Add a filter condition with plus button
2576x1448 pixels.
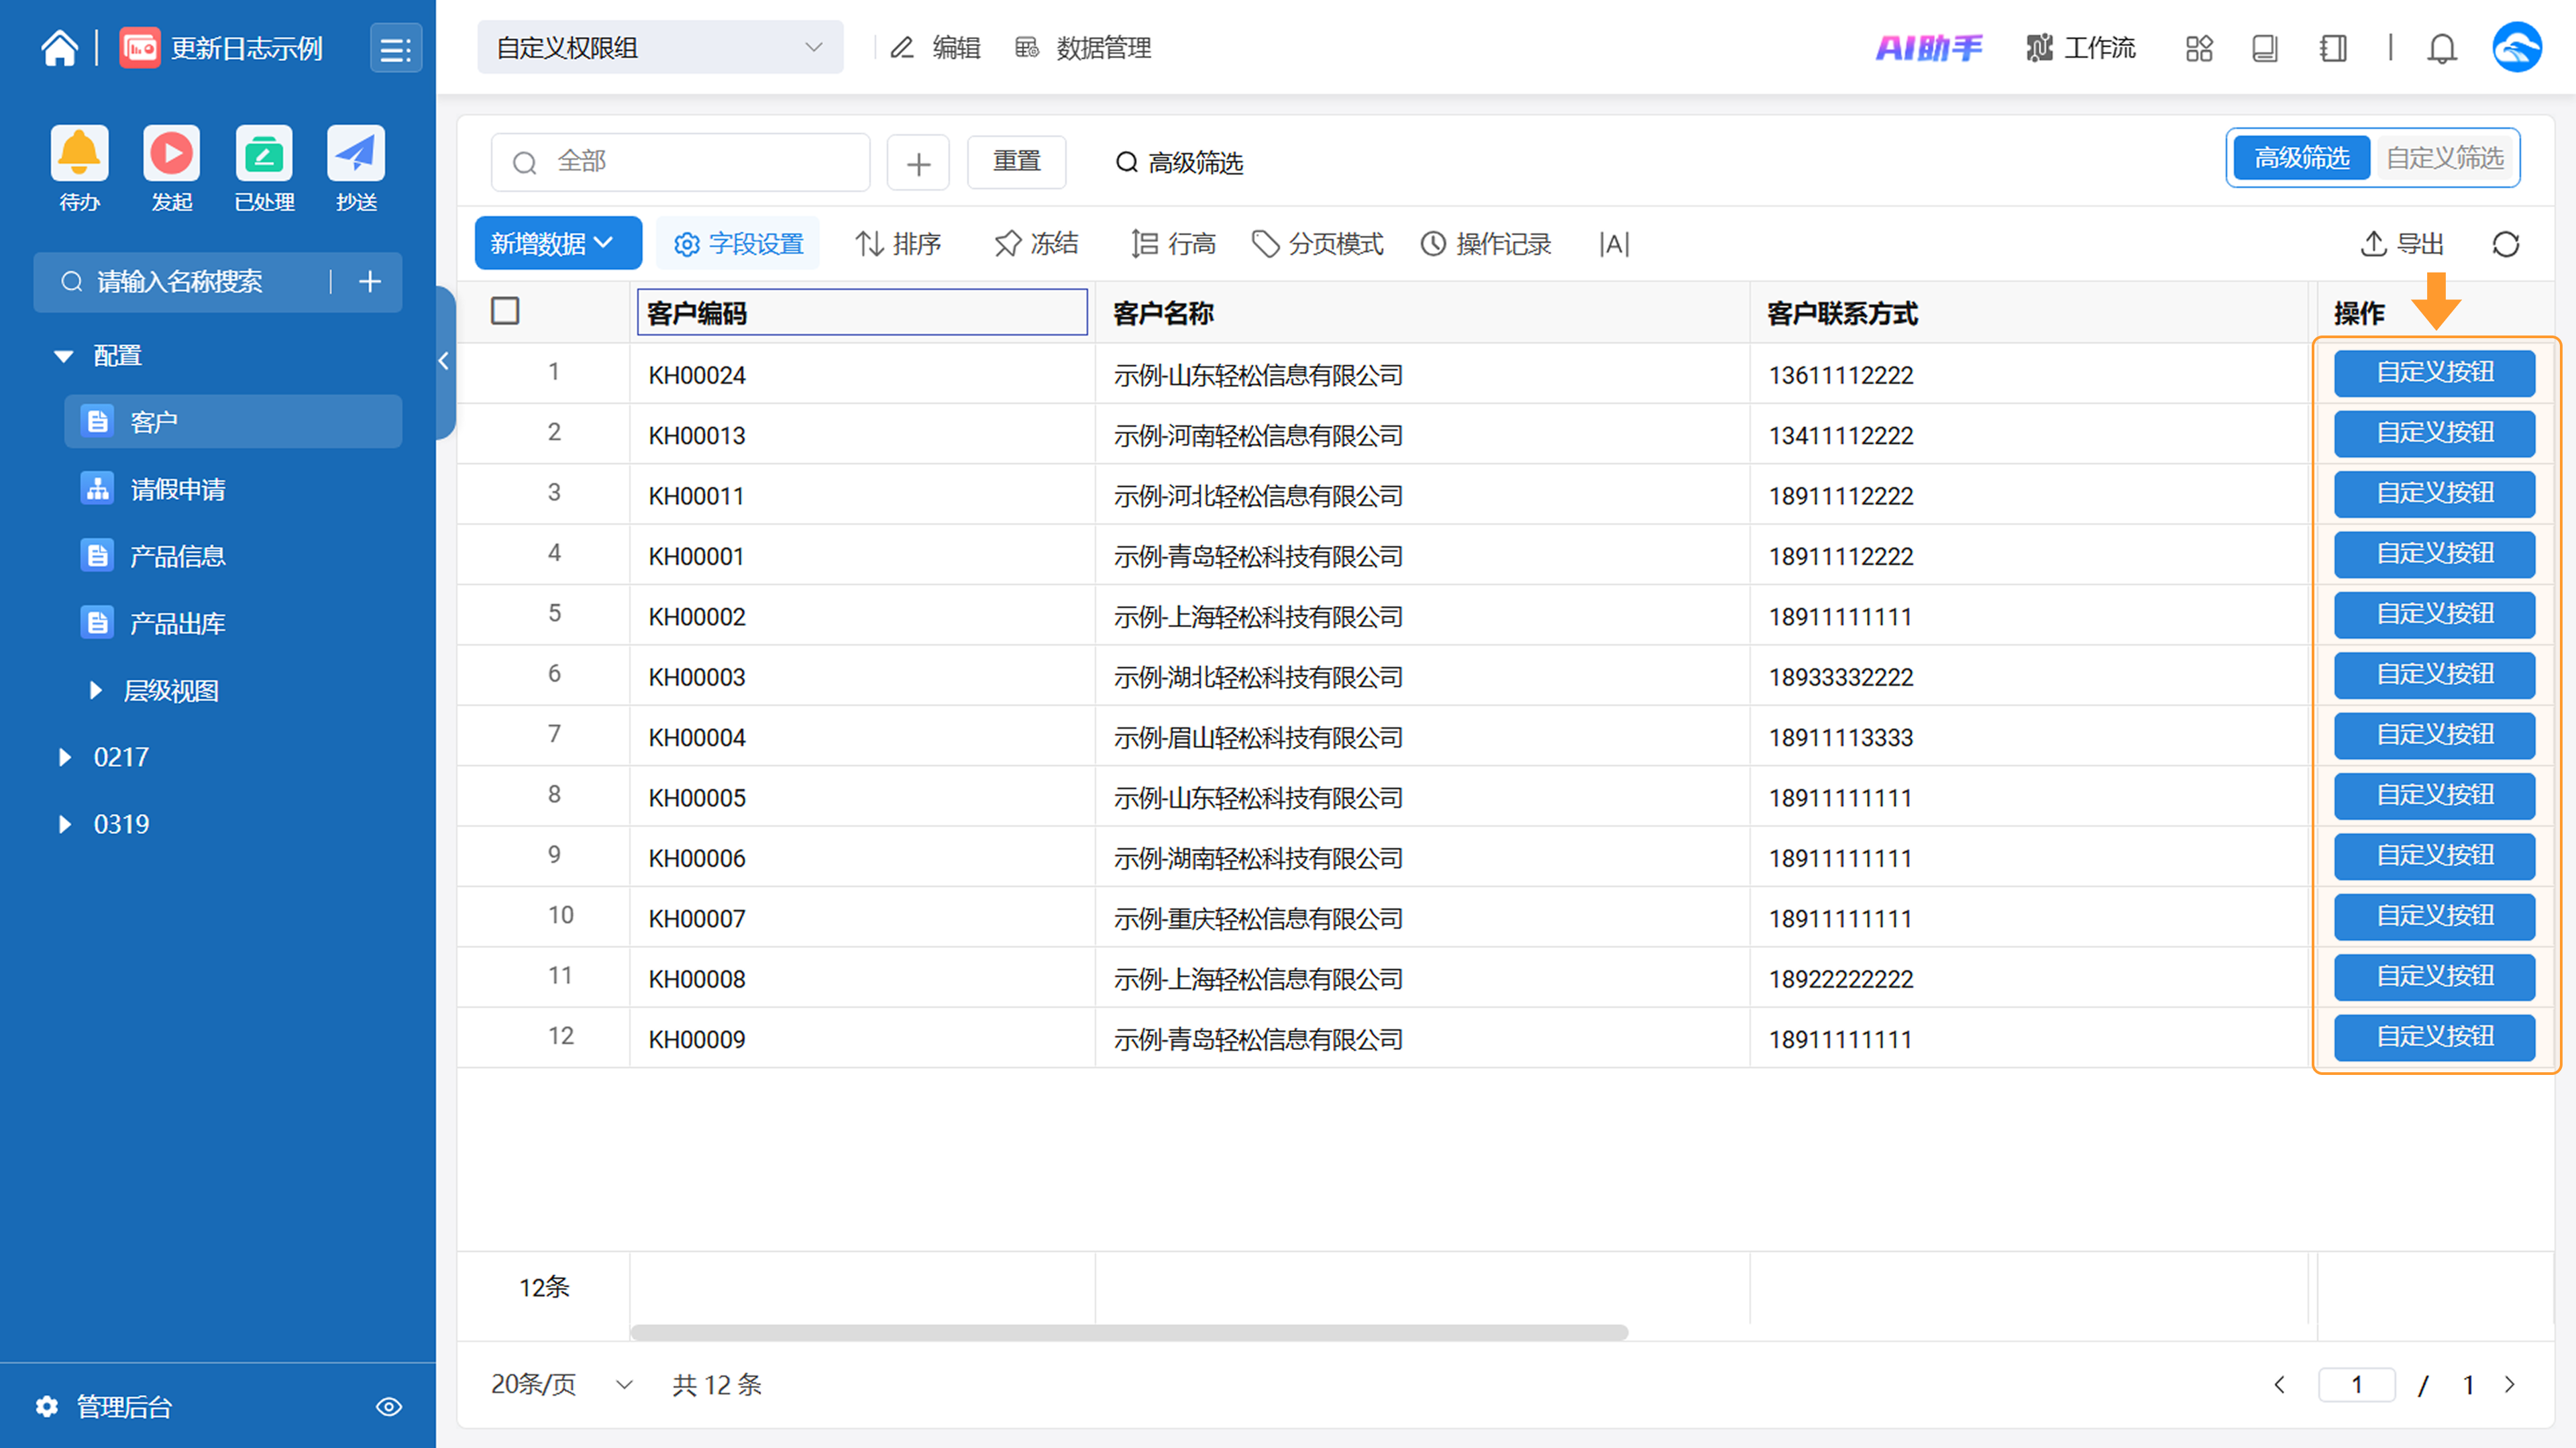[x=918, y=163]
